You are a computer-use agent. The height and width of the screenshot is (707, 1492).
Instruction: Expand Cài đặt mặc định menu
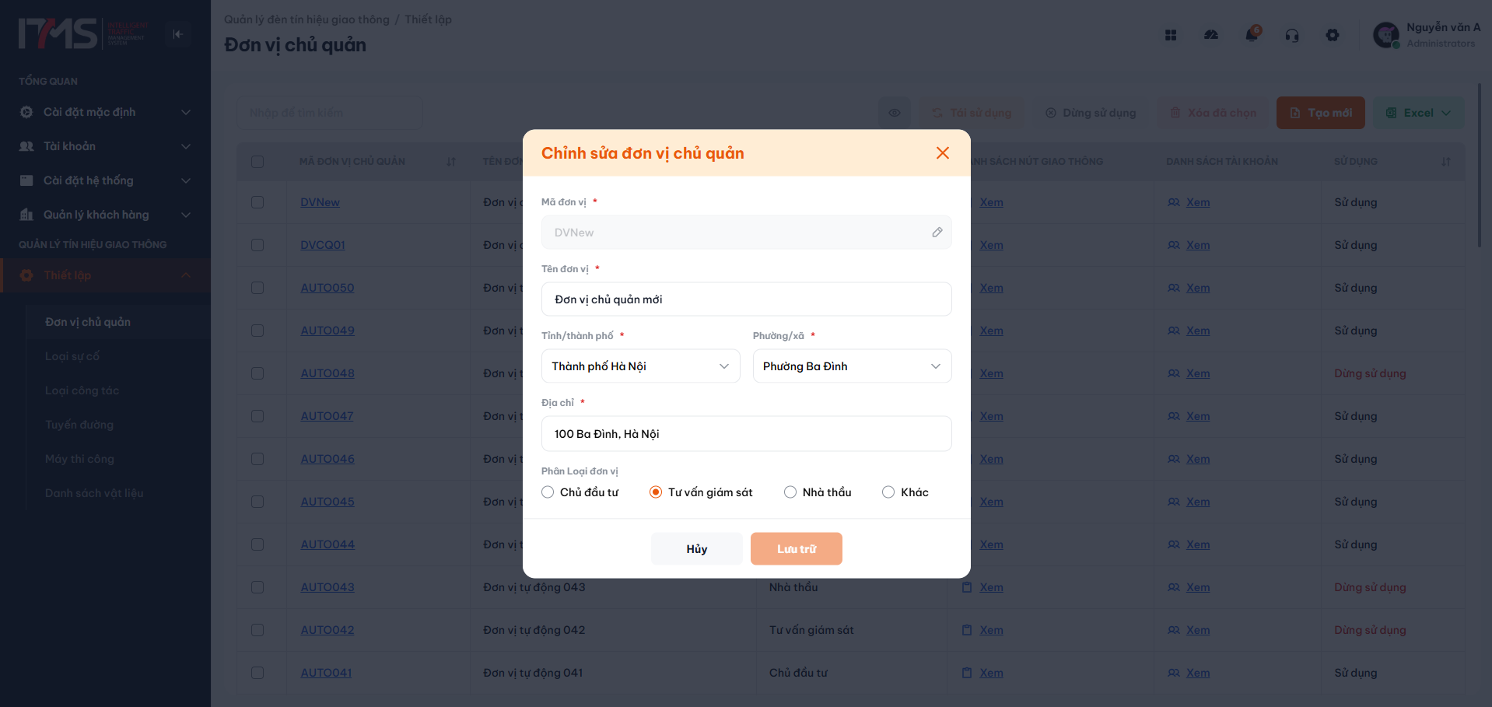coord(105,112)
